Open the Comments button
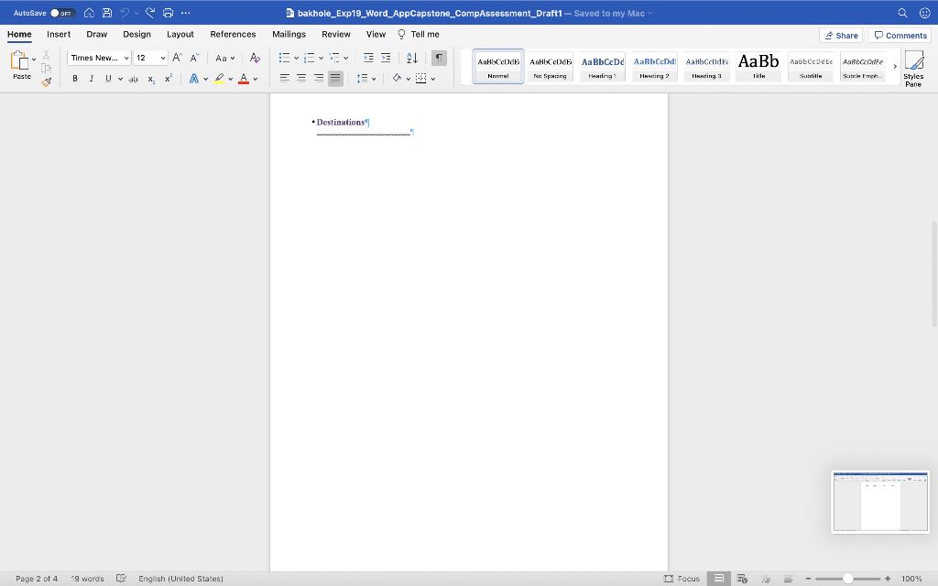The image size is (938, 586). (900, 35)
